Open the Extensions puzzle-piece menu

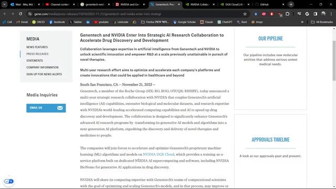288,14
